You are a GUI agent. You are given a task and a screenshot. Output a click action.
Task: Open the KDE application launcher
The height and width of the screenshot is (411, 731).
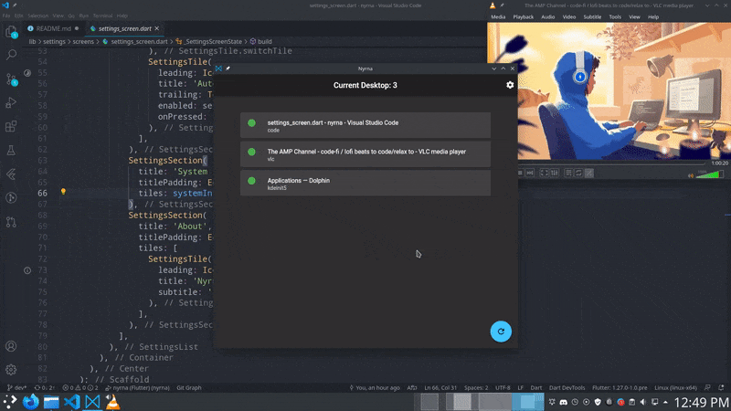pos(10,402)
